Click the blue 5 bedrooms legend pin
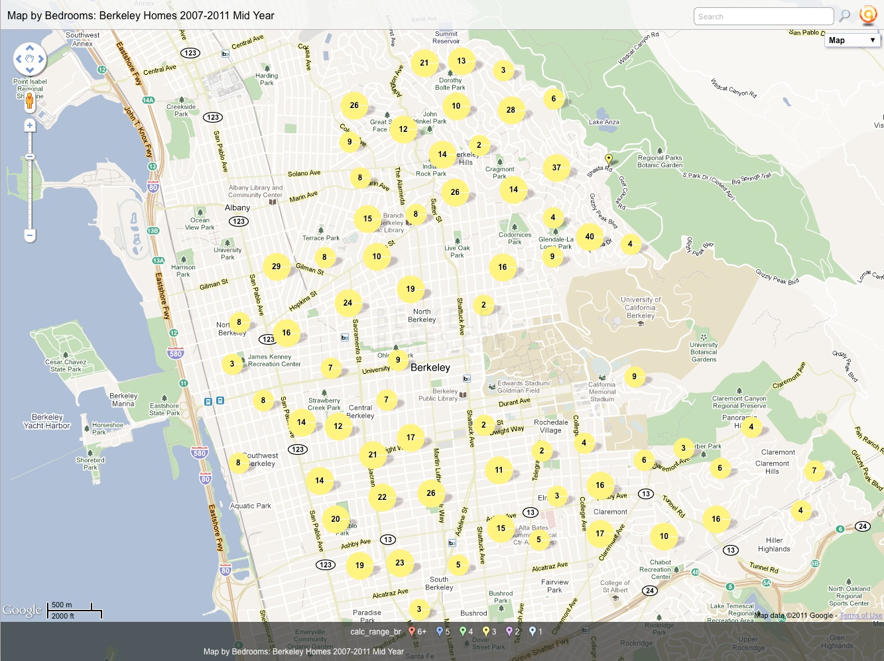This screenshot has width=884, height=661. 439,631
